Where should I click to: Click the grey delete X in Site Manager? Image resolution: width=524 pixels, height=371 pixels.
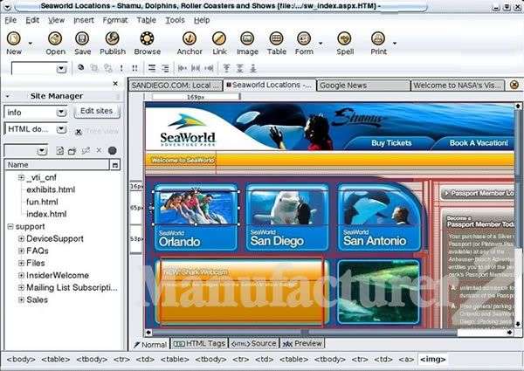pos(99,150)
